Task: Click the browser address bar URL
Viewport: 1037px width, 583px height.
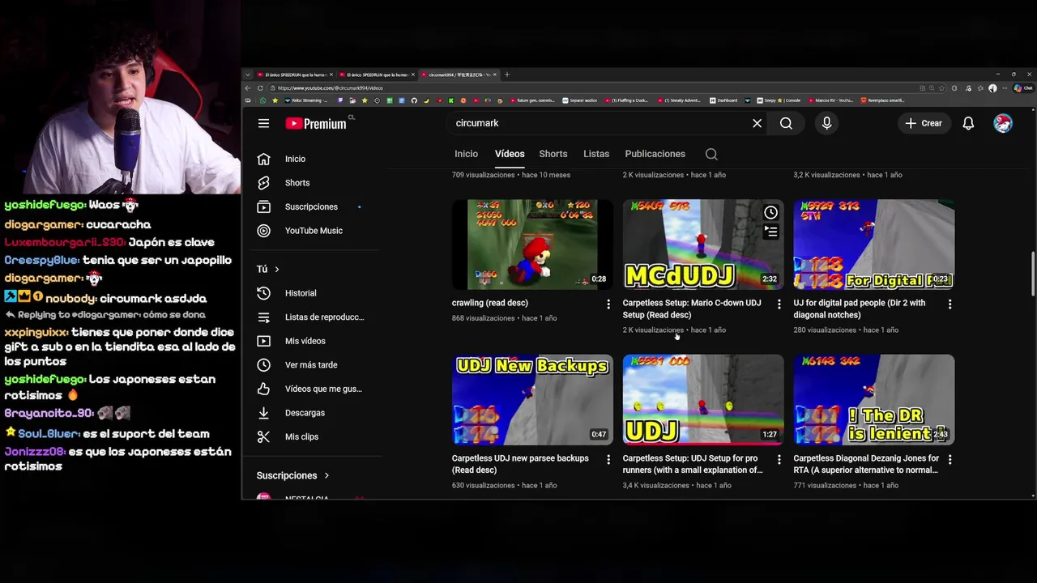Action: pos(331,87)
